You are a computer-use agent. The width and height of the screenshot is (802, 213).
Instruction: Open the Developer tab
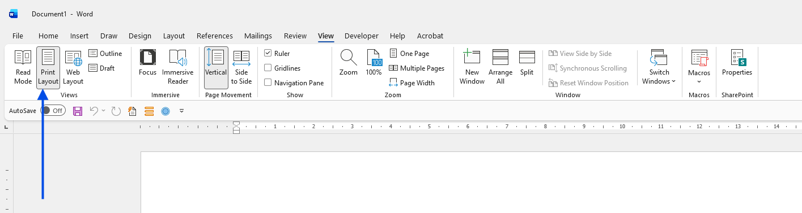coord(362,36)
